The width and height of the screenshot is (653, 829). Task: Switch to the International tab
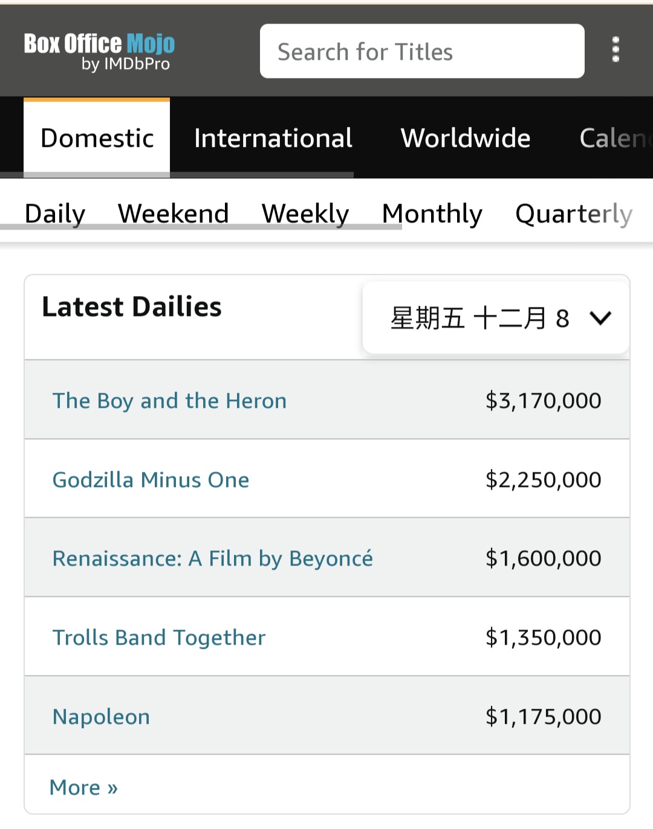coord(273,138)
